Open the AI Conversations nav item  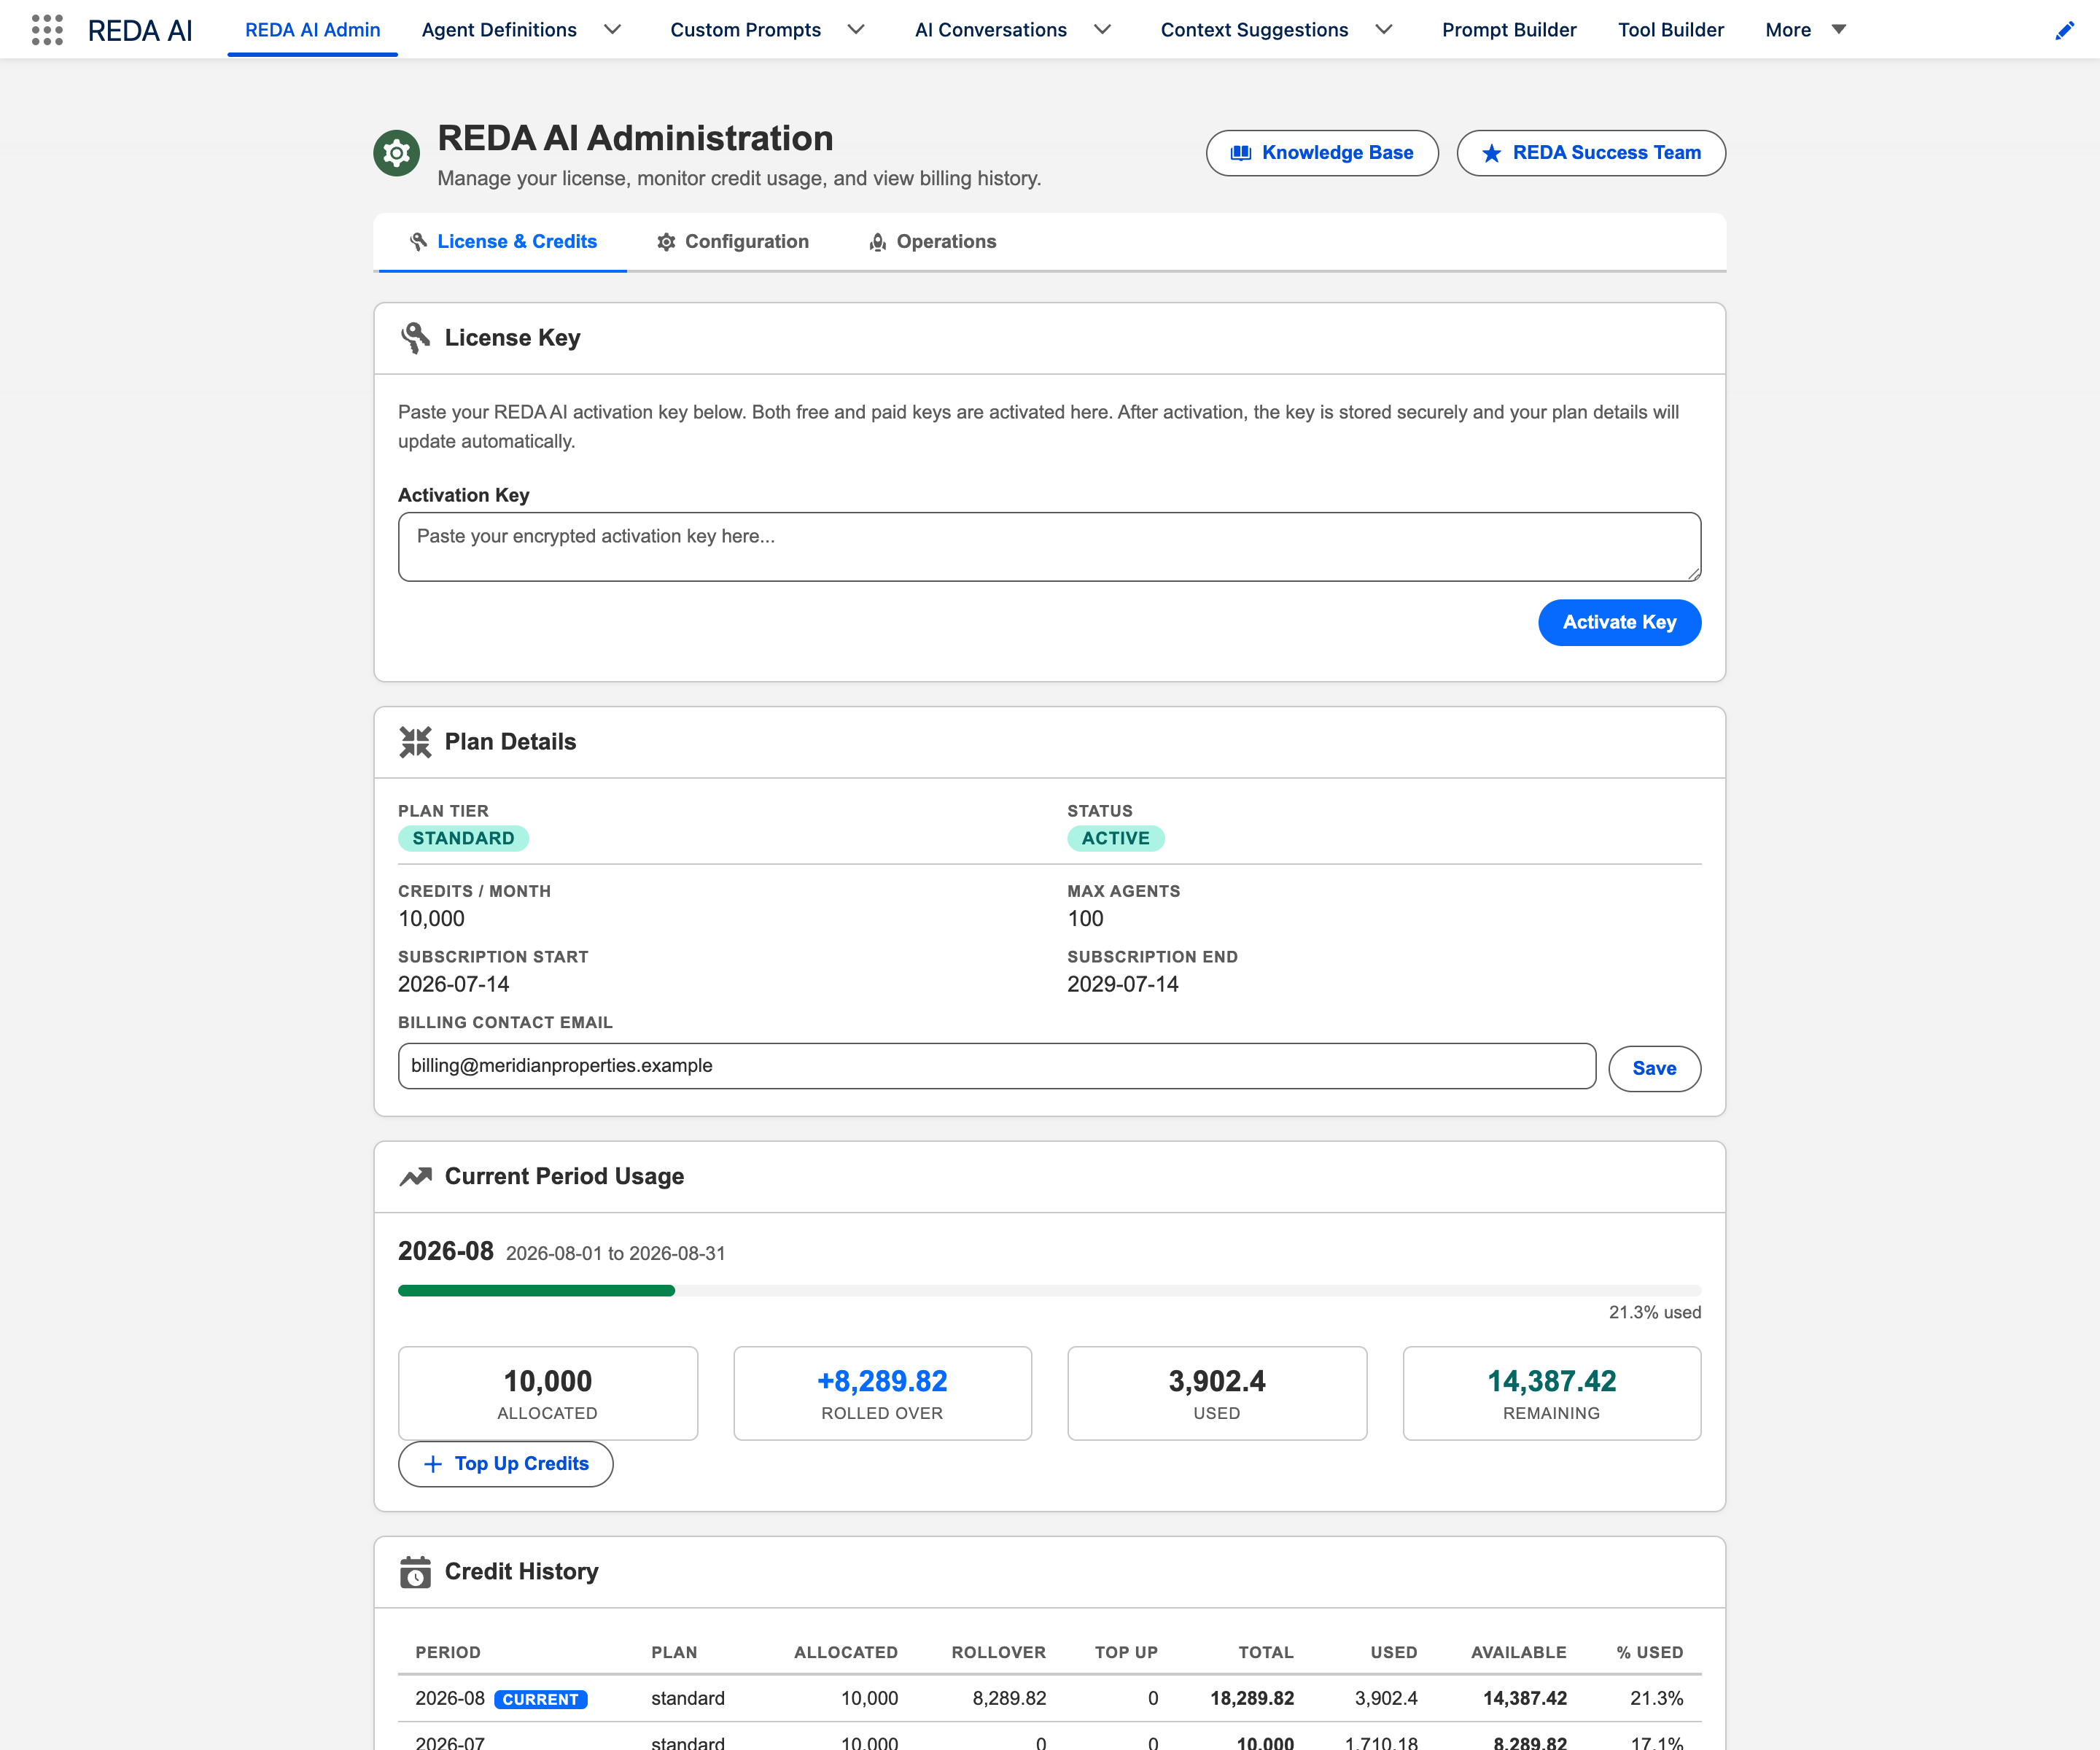point(990,30)
